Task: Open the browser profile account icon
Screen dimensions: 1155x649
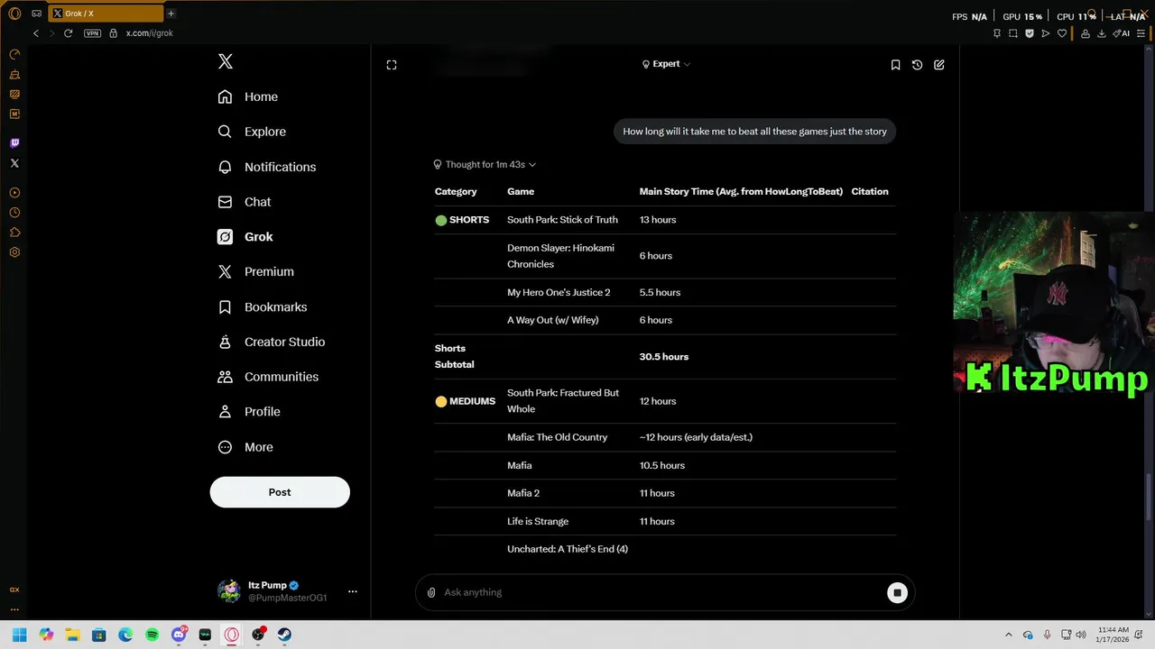Action: click(1085, 33)
